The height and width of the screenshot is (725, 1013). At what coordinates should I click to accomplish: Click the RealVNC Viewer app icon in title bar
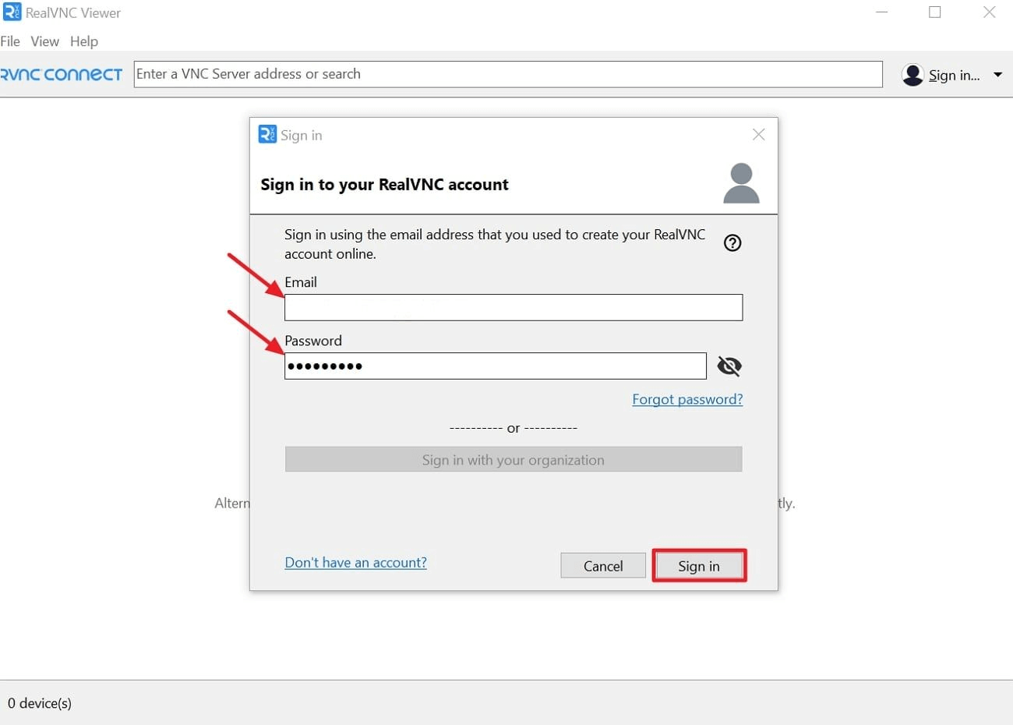tap(12, 12)
